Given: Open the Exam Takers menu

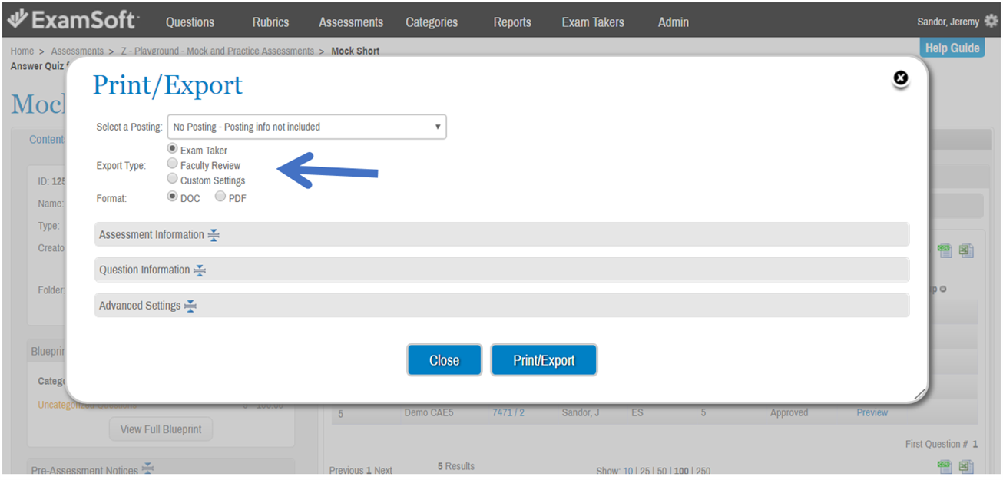Looking at the screenshot, I should click(592, 22).
